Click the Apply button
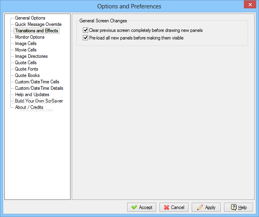Image resolution: width=259 pixels, height=217 pixels. click(x=206, y=207)
